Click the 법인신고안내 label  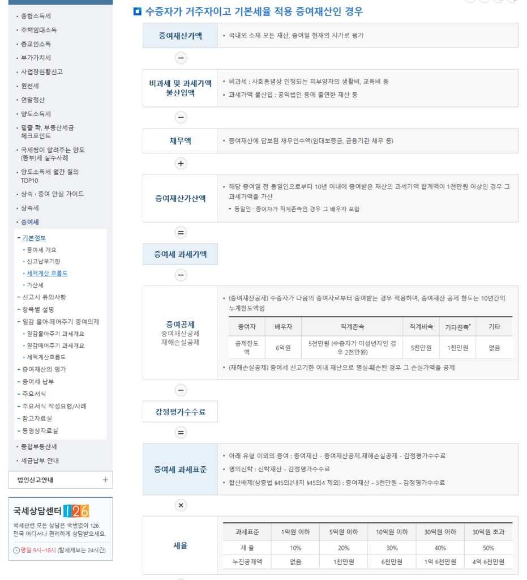coord(35,480)
